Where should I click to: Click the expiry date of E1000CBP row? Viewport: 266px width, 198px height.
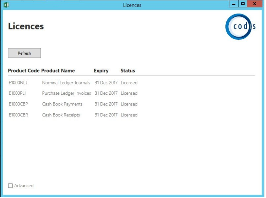click(106, 104)
